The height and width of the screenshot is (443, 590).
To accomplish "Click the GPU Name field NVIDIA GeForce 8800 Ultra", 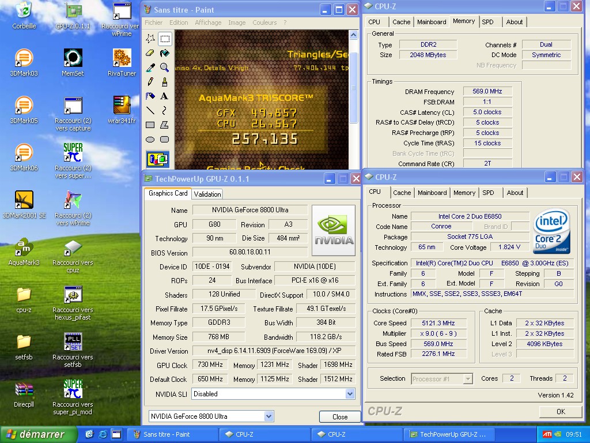I will [x=250, y=210].
